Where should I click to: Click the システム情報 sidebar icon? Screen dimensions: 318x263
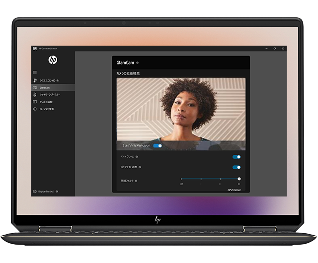35,102
